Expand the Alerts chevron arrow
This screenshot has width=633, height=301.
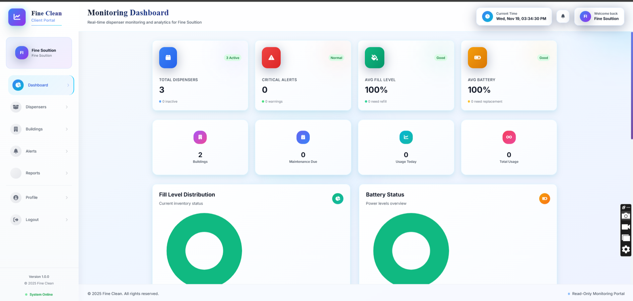point(66,151)
